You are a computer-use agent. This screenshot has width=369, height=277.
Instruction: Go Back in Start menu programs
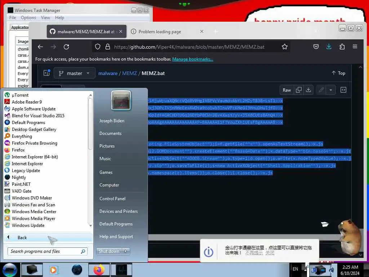click(x=48, y=237)
